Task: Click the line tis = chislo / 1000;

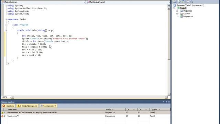Action: click(x=34, y=44)
